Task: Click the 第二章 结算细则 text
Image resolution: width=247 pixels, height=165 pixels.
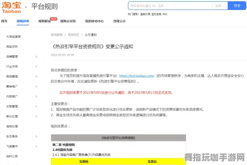Action: pos(63,145)
